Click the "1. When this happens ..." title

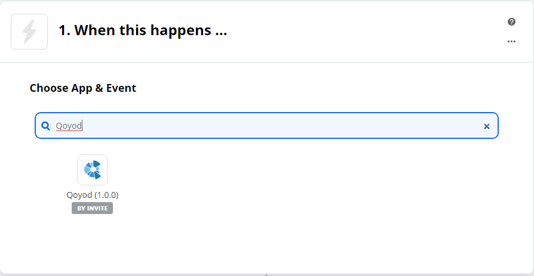pyautogui.click(x=143, y=30)
